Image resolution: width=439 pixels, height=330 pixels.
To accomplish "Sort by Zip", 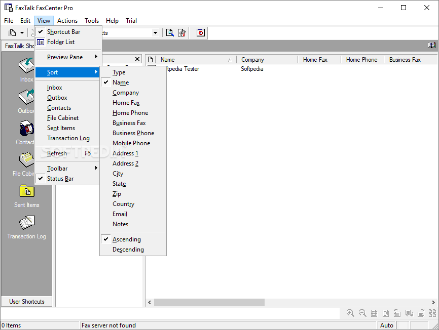I will tap(133, 194).
